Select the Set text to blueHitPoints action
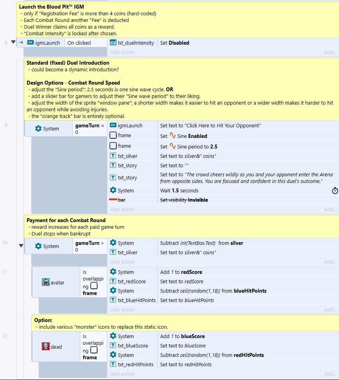The image size is (339, 380). 187,300
